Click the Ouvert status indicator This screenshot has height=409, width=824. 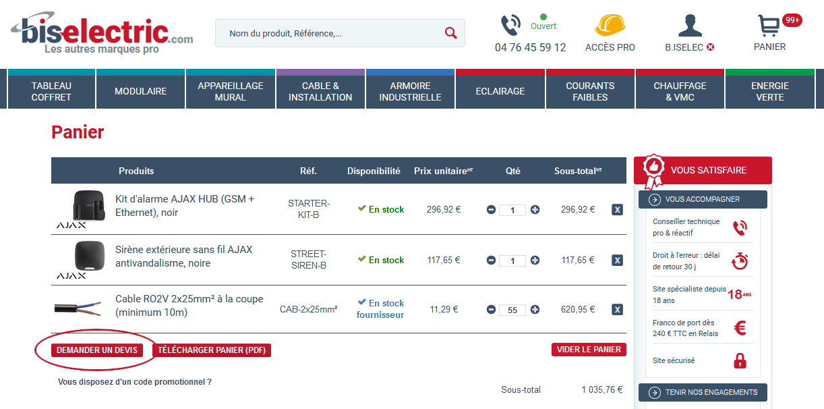click(543, 22)
